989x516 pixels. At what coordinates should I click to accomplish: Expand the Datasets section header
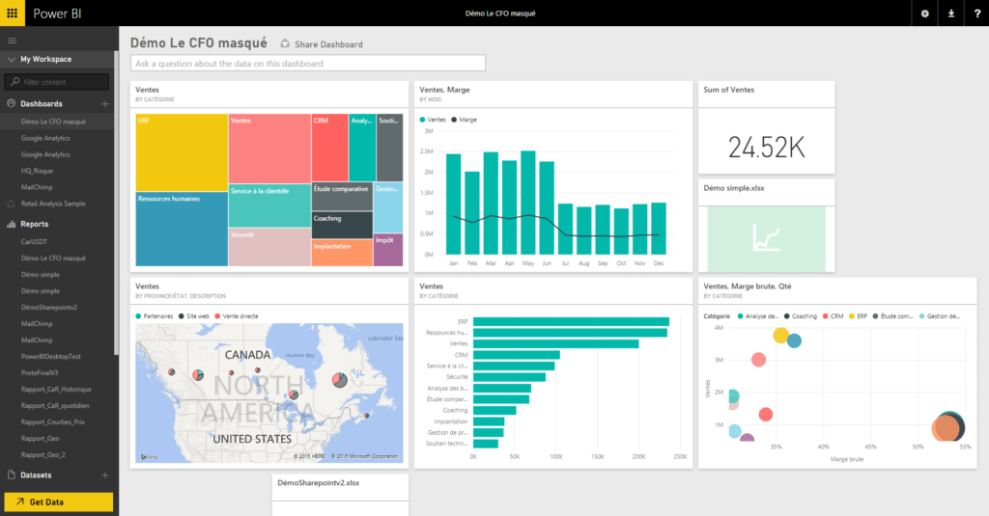(38, 475)
